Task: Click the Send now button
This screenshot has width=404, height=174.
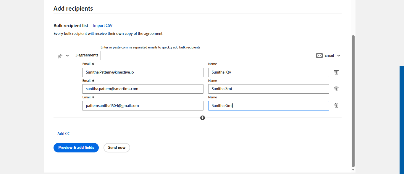Action: coord(117,148)
